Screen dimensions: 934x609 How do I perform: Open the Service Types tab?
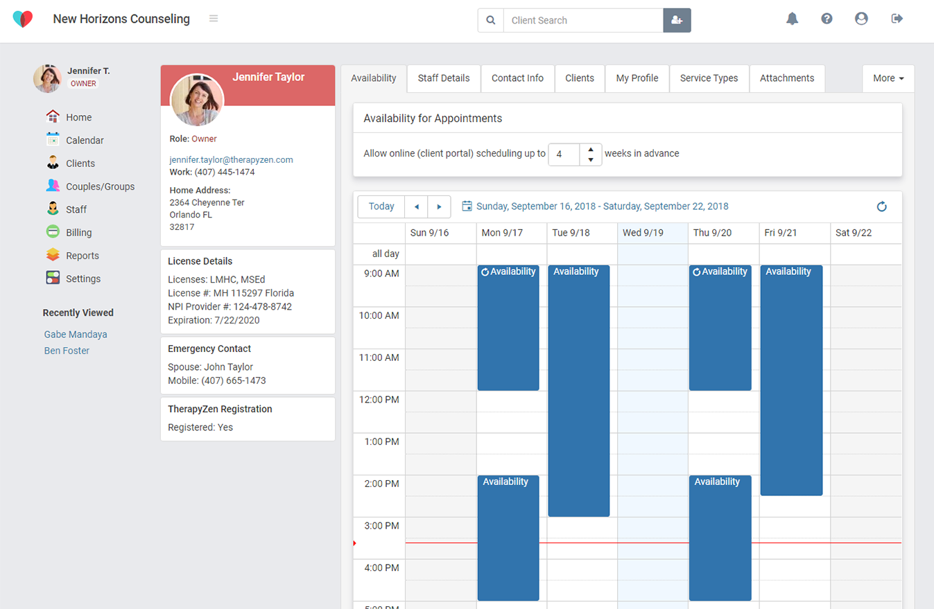tap(709, 78)
